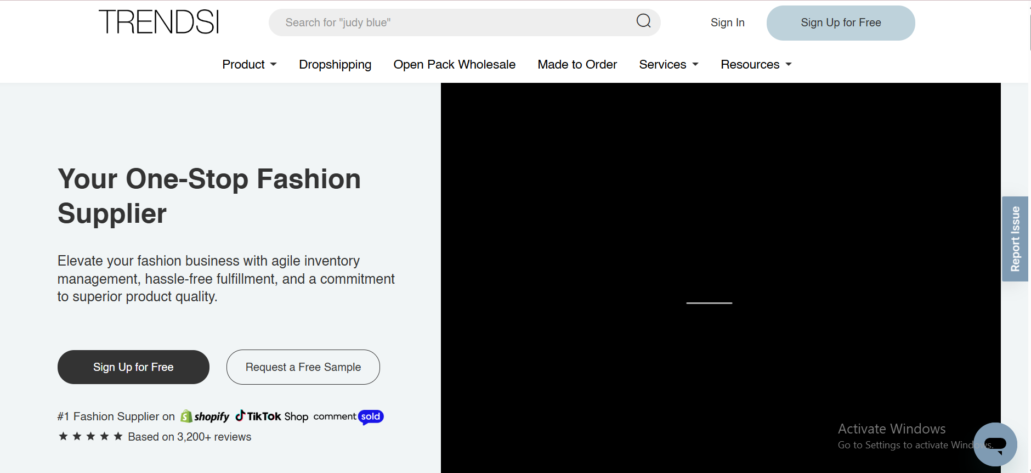This screenshot has height=473, width=1031.
Task: Click dark Sign Up for Free button
Action: click(x=133, y=367)
